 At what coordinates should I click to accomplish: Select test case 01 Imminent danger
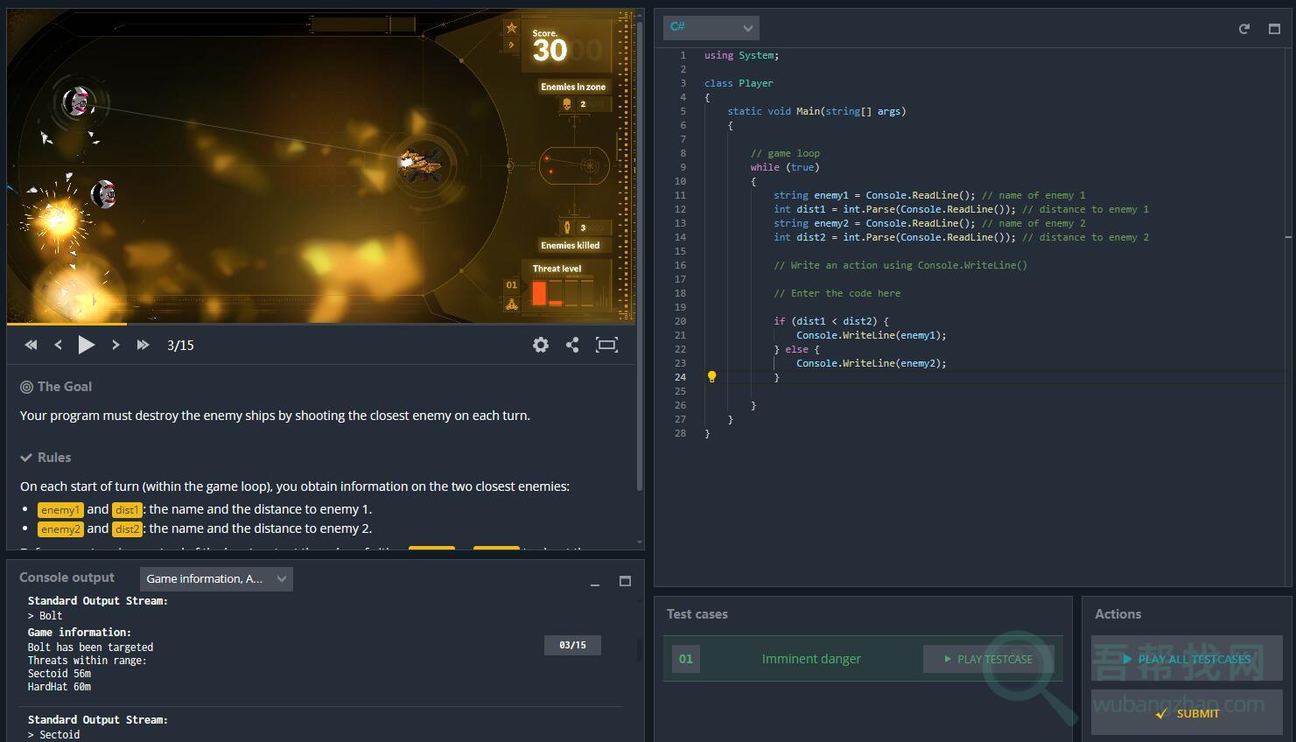tap(810, 659)
